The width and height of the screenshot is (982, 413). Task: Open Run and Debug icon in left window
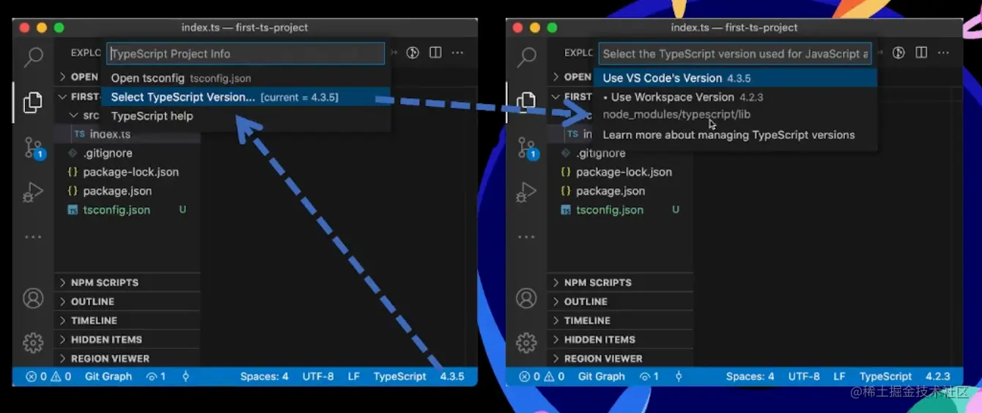point(33,193)
